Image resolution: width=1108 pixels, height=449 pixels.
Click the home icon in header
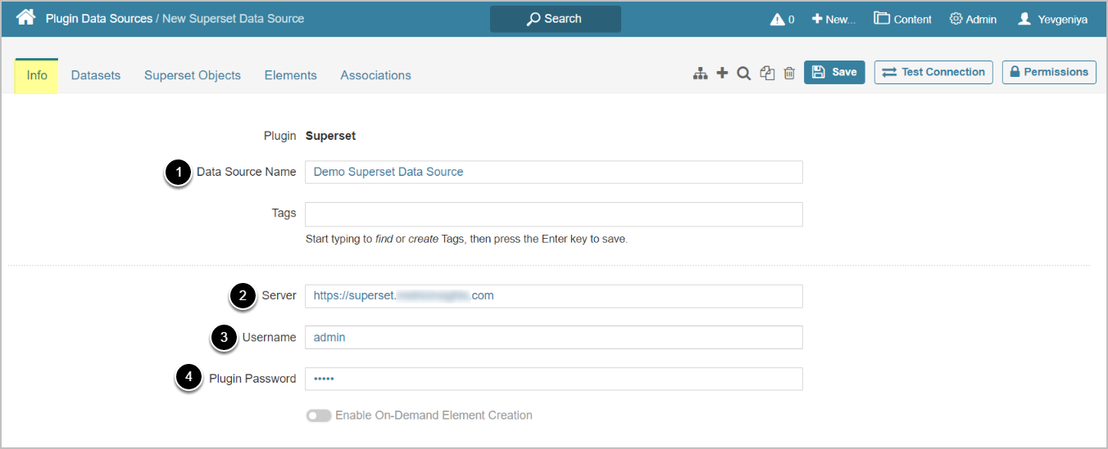pyautogui.click(x=25, y=17)
